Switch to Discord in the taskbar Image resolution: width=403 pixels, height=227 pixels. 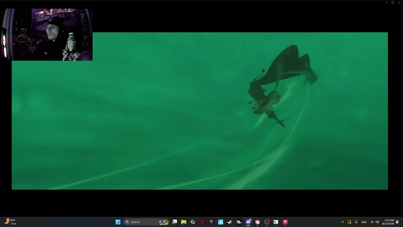coord(248,222)
